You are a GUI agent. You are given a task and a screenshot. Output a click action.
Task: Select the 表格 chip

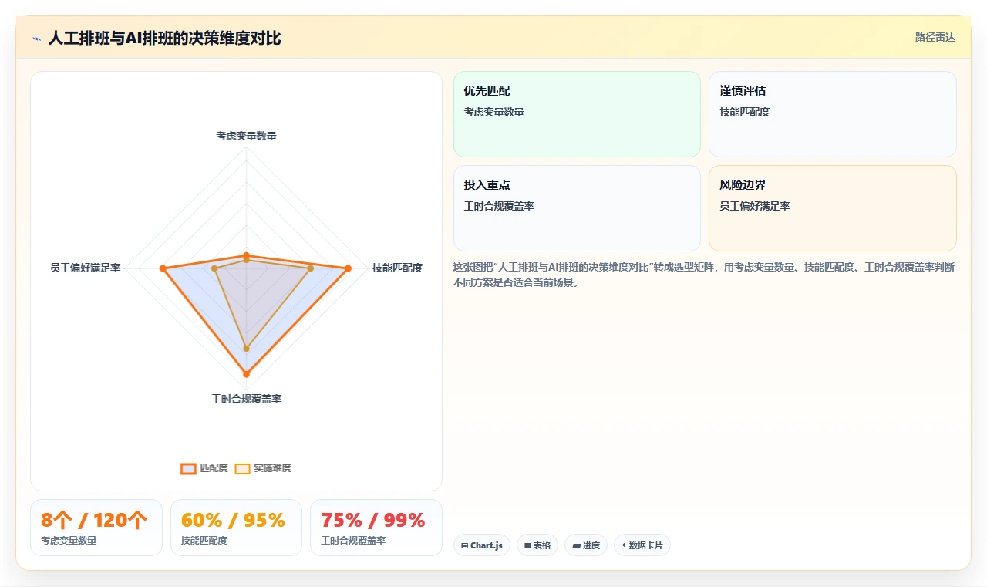click(x=537, y=545)
